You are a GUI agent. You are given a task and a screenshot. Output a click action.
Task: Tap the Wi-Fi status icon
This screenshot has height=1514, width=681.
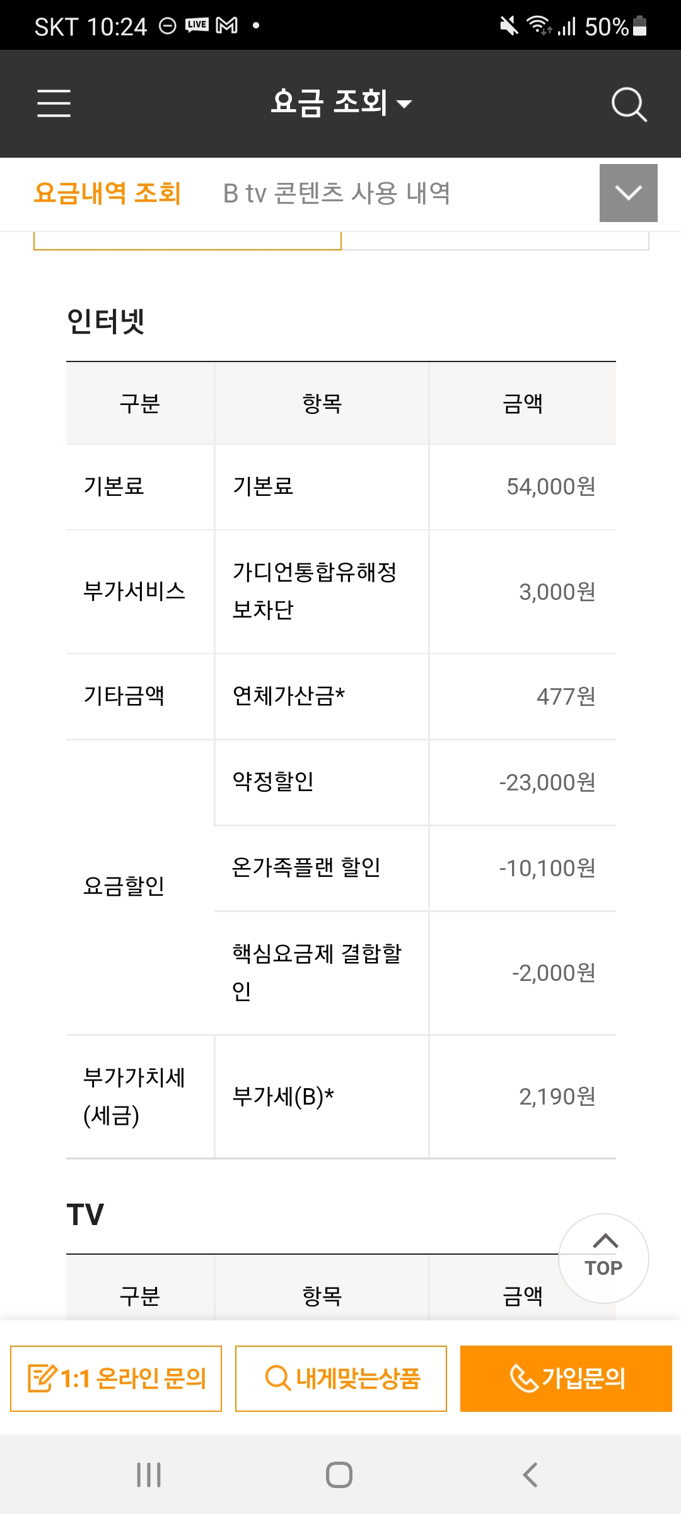tap(539, 26)
